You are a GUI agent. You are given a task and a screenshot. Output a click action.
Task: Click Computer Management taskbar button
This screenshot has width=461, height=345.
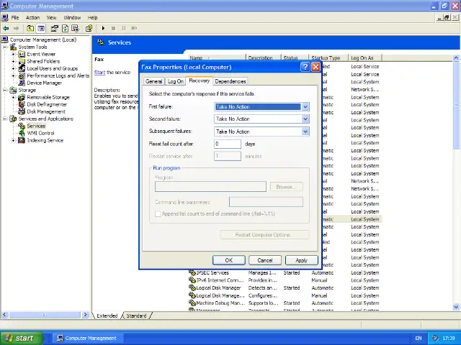click(x=88, y=338)
